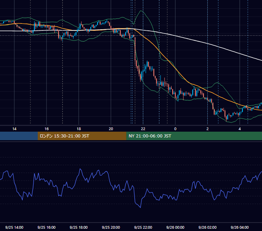Click the 16 hour axis label
This screenshot has height=231, width=262.
pos(47,129)
